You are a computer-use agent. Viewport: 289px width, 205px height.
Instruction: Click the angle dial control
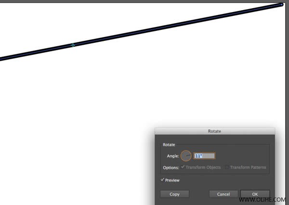pyautogui.click(x=186, y=156)
